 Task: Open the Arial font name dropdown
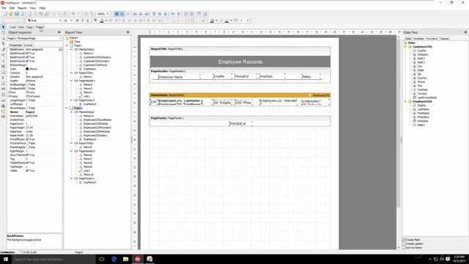[x=60, y=21]
